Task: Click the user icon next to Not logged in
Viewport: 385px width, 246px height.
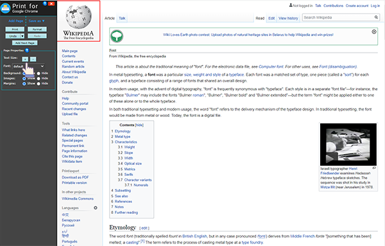Action: point(291,5)
